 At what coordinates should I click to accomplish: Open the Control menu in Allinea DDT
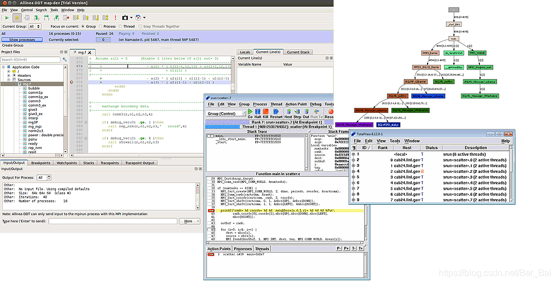click(x=27, y=10)
